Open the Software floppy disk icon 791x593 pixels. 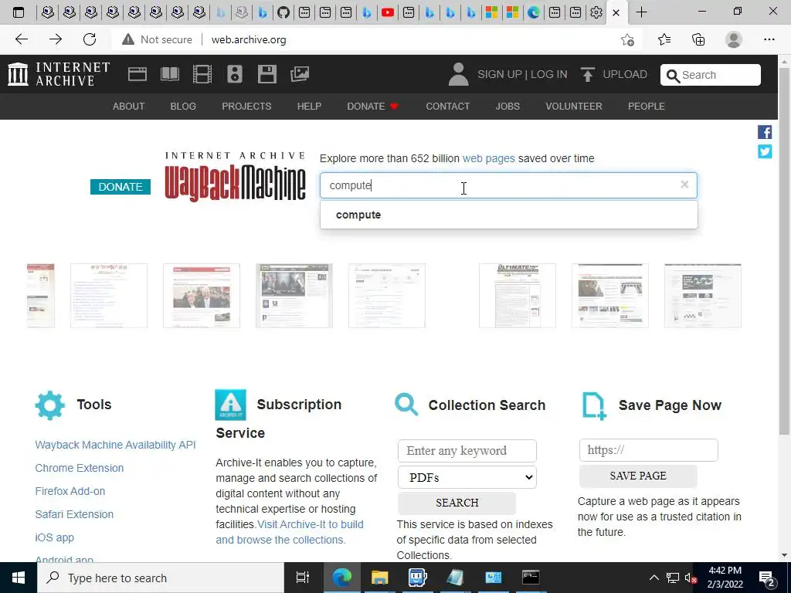point(266,74)
